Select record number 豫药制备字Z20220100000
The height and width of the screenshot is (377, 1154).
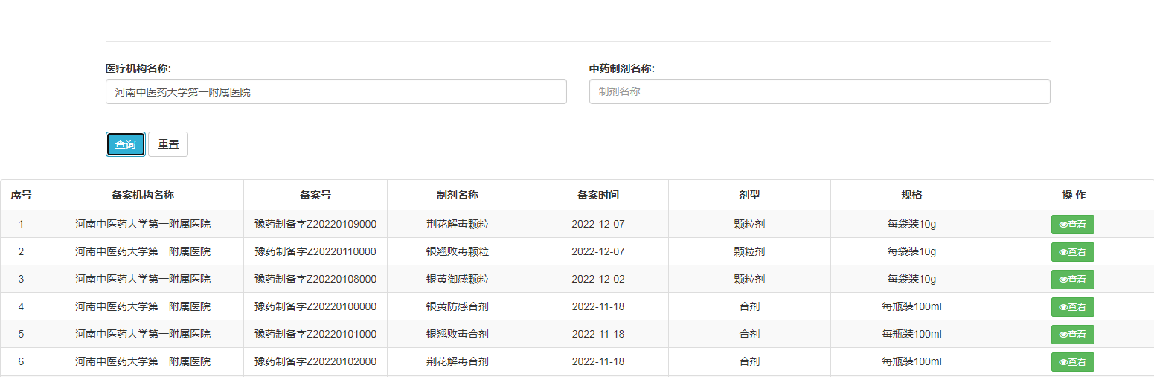[315, 306]
